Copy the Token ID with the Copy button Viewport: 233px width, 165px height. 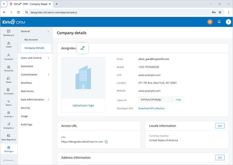click(x=178, y=99)
